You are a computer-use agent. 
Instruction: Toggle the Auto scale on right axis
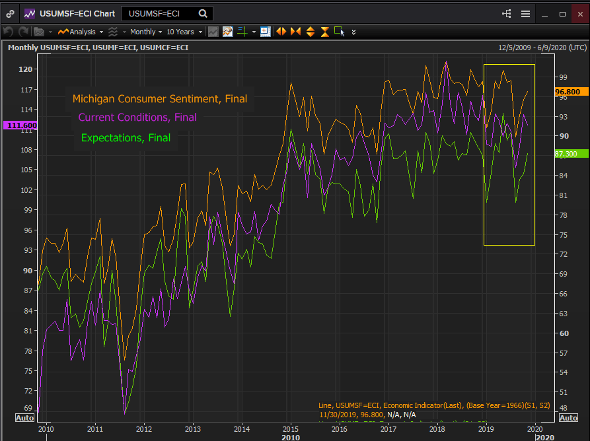(x=568, y=418)
